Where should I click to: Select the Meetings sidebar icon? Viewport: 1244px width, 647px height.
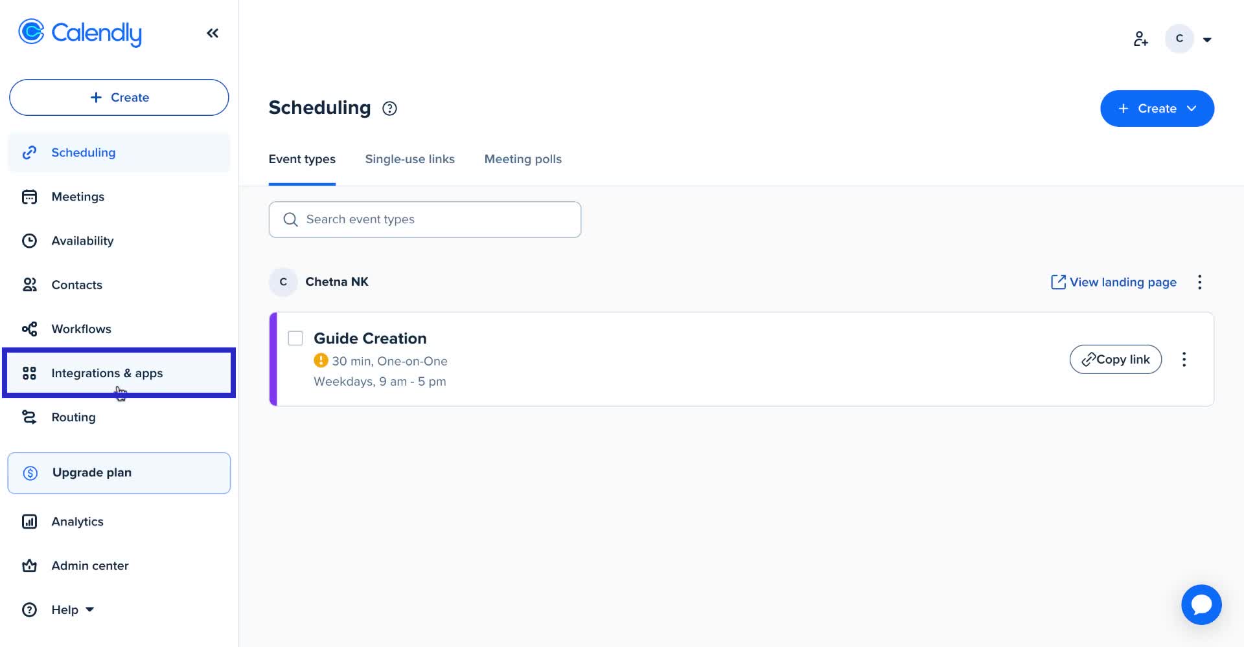(30, 197)
